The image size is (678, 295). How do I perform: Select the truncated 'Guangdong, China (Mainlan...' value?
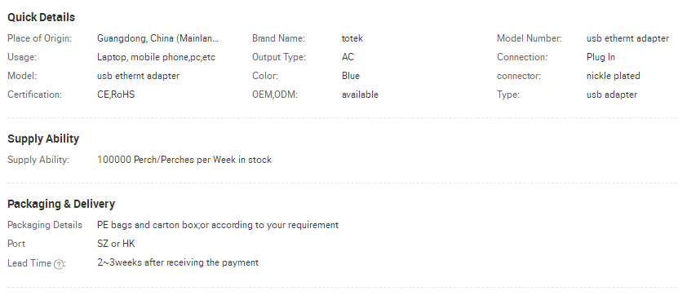pos(157,38)
